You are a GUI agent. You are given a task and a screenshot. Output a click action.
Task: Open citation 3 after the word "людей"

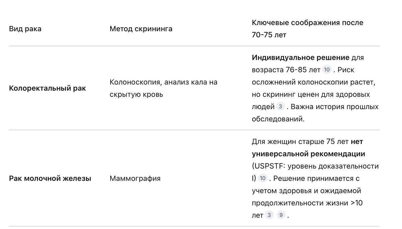pyautogui.click(x=280, y=106)
